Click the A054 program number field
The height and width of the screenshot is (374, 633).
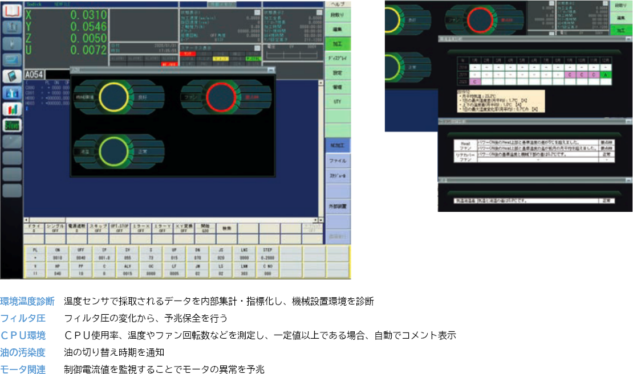coord(34,75)
